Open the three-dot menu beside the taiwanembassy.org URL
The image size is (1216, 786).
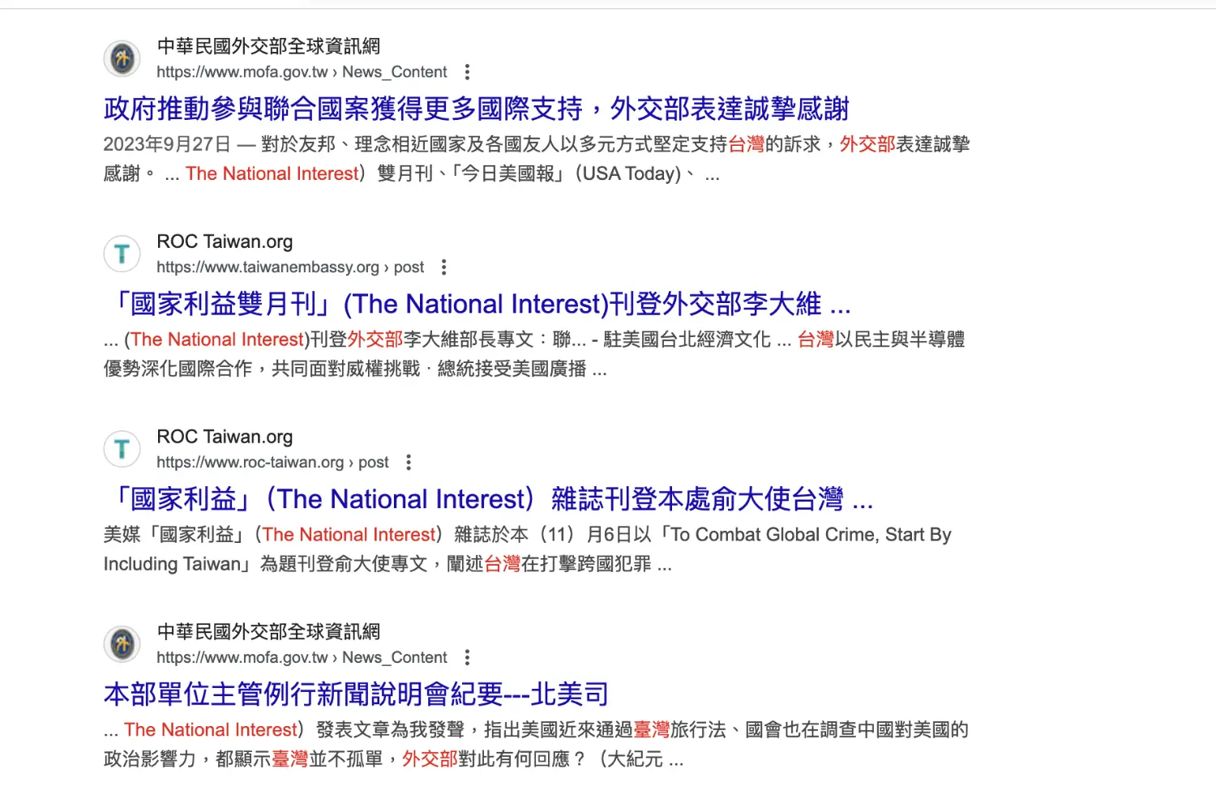[443, 267]
